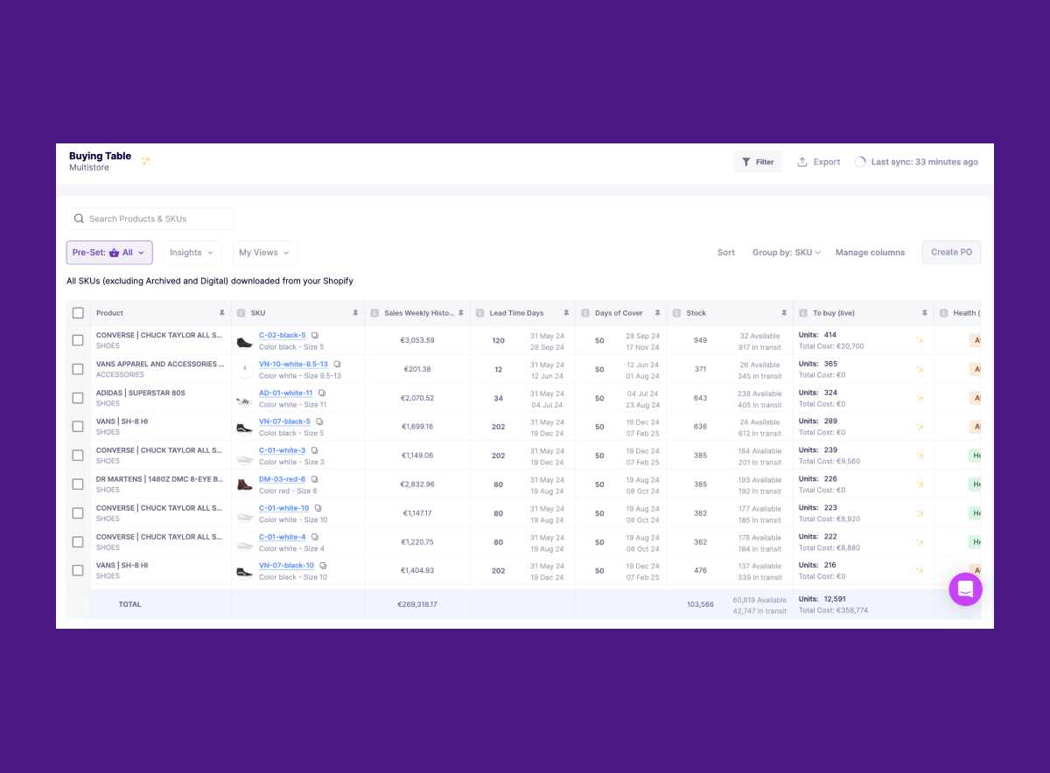
Task: Open SKU link C-02-black-5
Action: click(283, 335)
